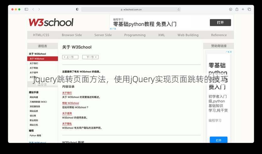Screen dimensions: 262x154
Task: Click the 赞助商链接 header
Action: click(219, 46)
